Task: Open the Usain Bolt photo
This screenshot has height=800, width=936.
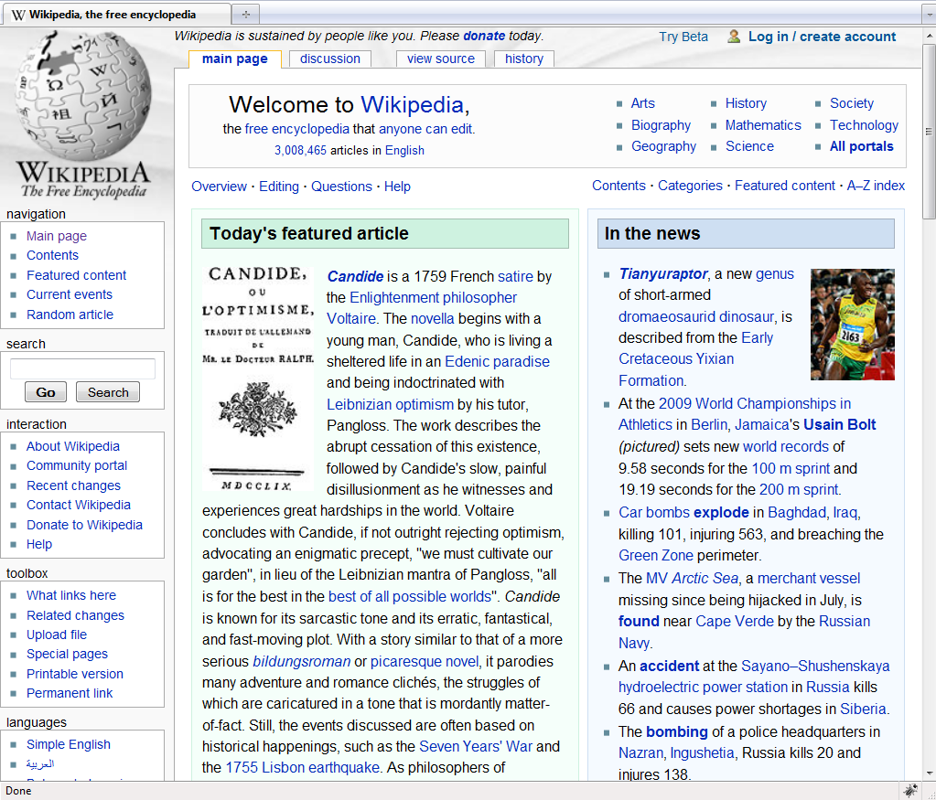Action: (x=853, y=324)
